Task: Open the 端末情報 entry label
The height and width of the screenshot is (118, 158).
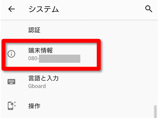Action: pos(40,50)
